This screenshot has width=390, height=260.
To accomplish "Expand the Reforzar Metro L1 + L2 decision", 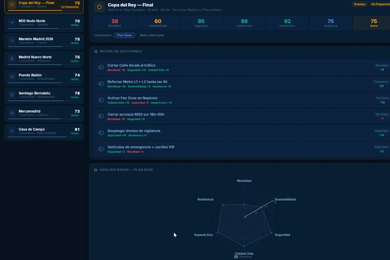I will [x=100, y=83].
